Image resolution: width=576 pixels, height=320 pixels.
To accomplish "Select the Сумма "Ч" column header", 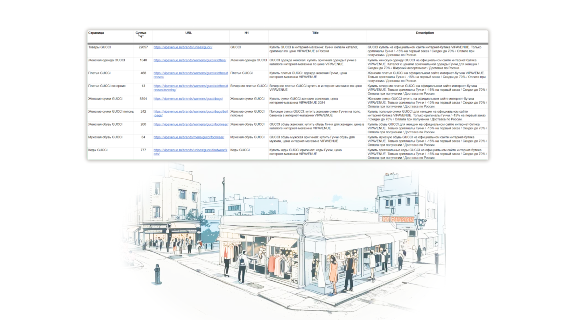I will tap(141, 35).
